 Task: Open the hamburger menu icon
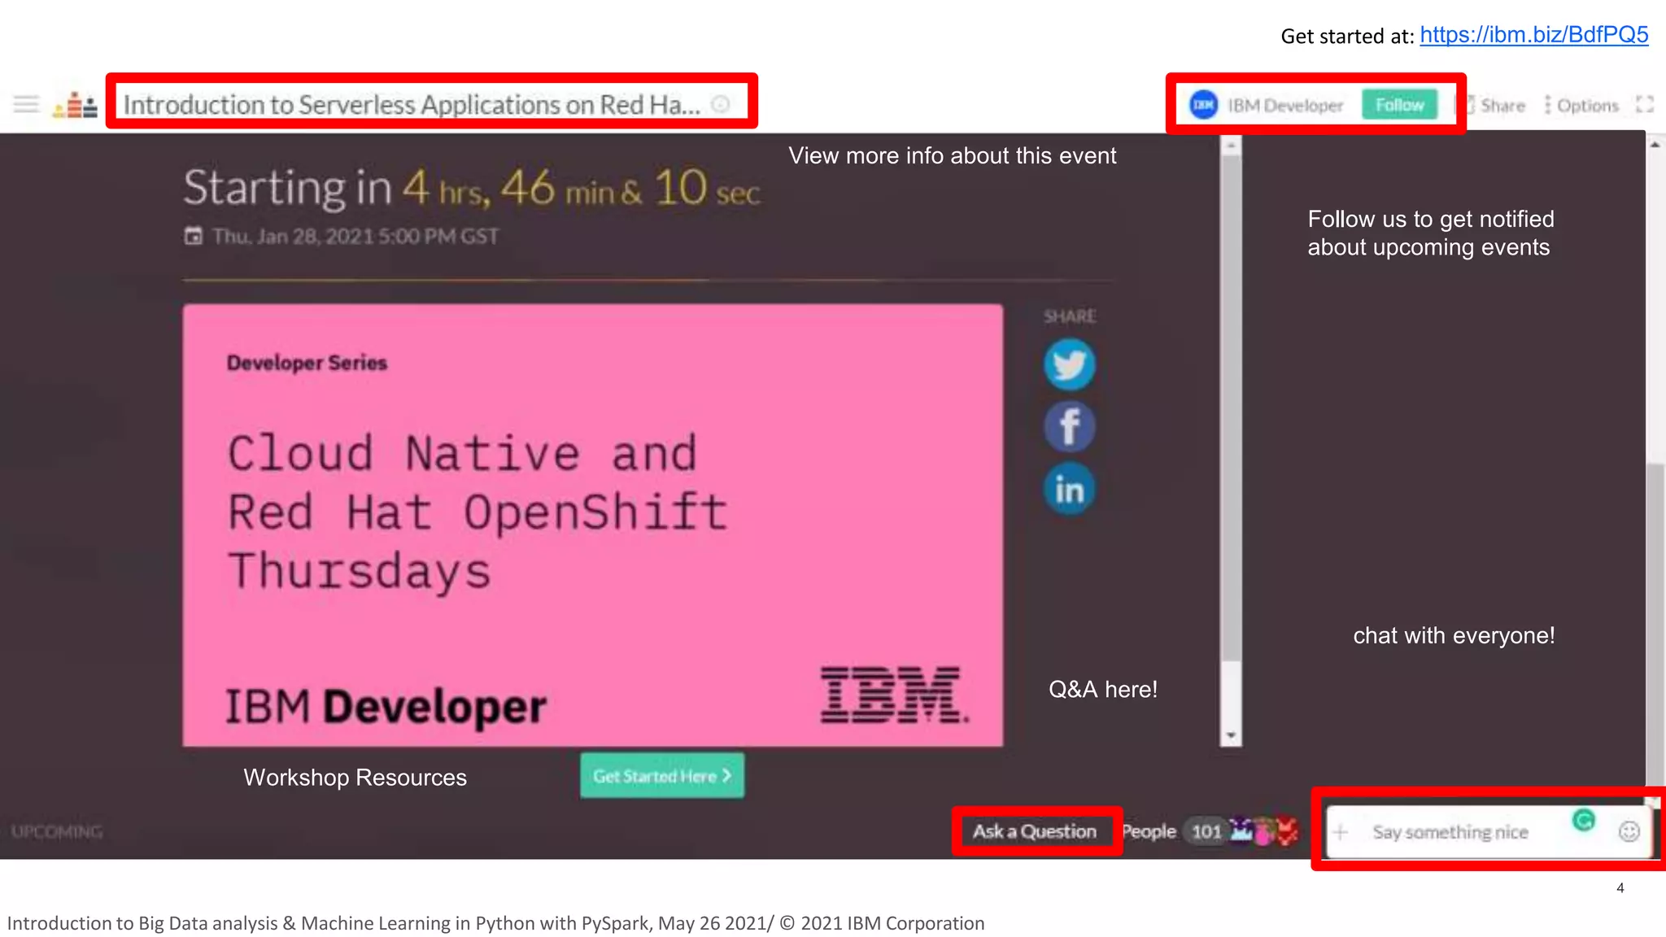[26, 104]
